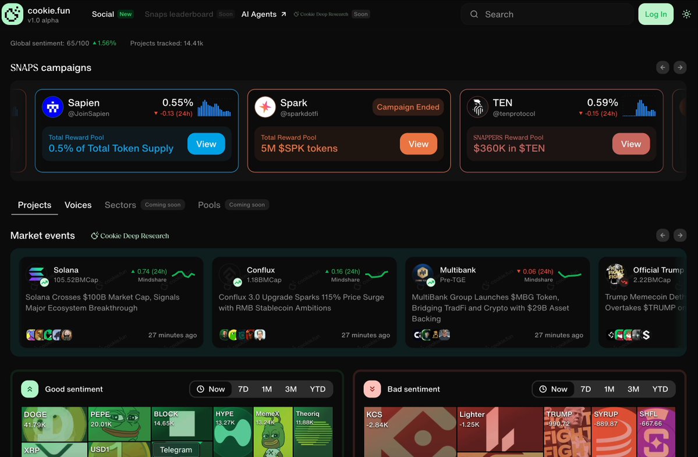
Task: Click the Sapien project avatar icon
Action: (52, 107)
